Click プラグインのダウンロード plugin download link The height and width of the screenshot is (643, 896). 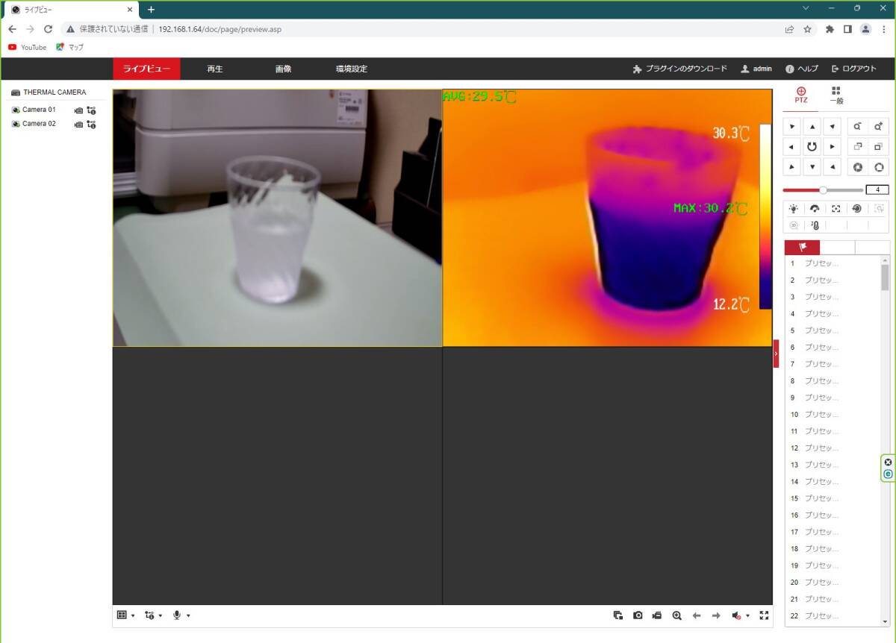[679, 69]
